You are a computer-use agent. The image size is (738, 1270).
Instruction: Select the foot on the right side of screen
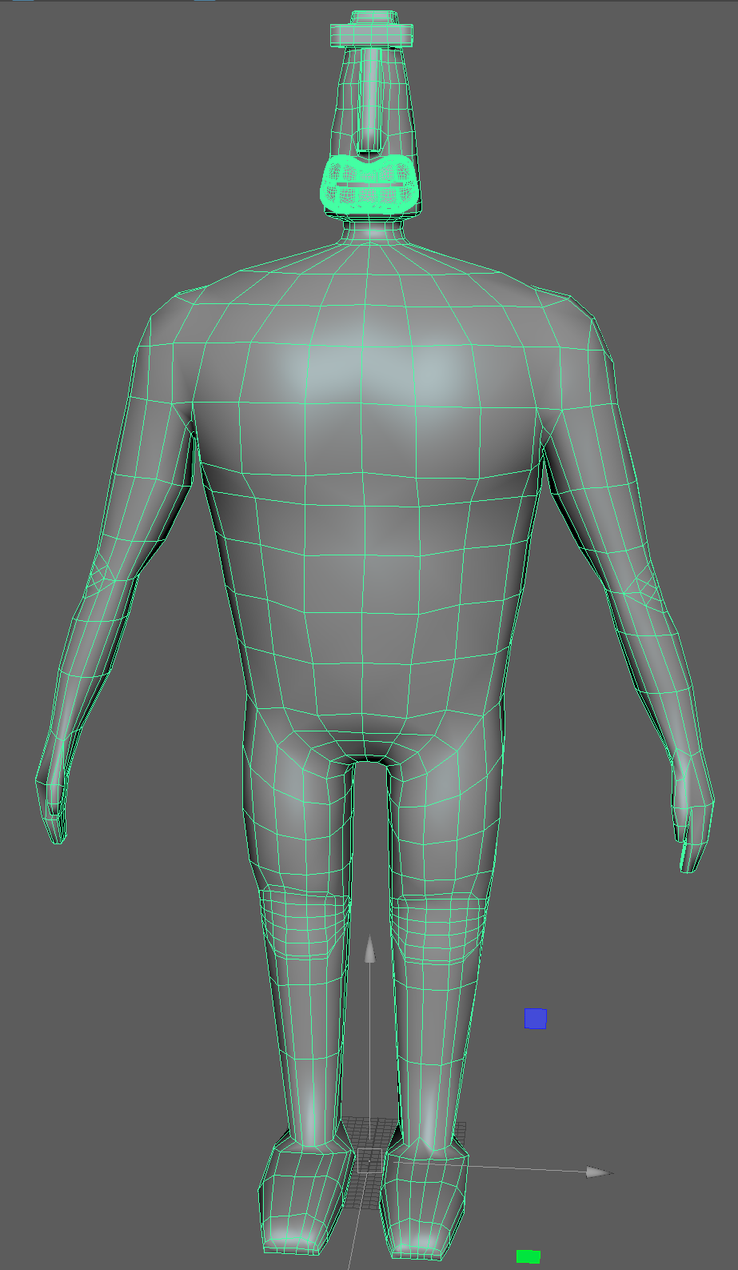click(x=422, y=1204)
